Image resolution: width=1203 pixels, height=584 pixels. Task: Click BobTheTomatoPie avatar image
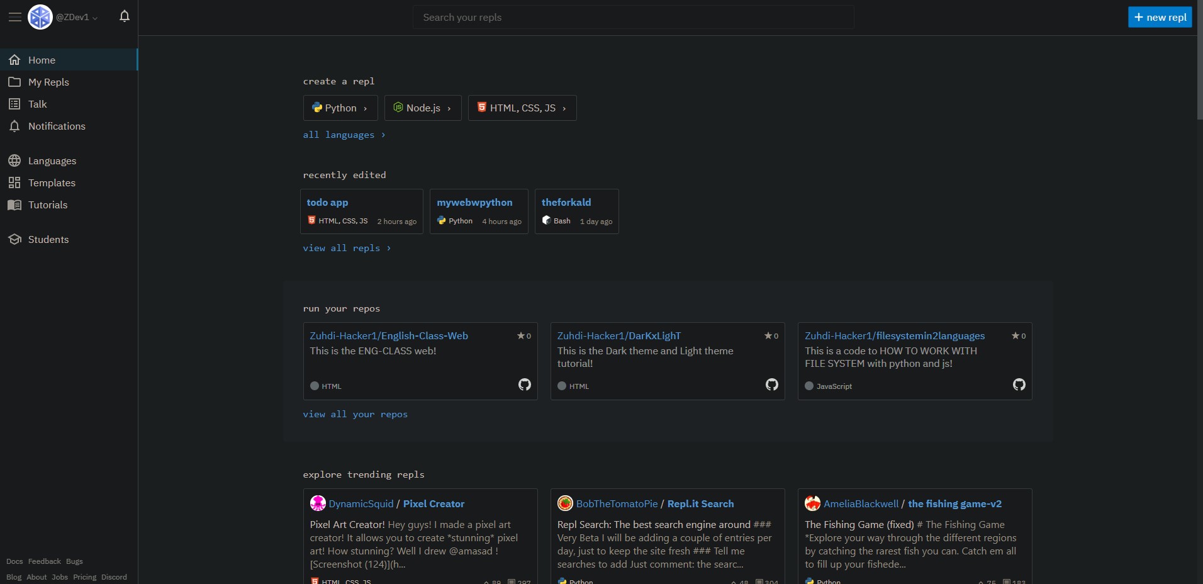click(565, 503)
